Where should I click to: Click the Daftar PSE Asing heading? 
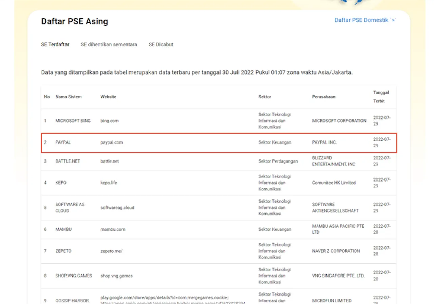(x=74, y=21)
